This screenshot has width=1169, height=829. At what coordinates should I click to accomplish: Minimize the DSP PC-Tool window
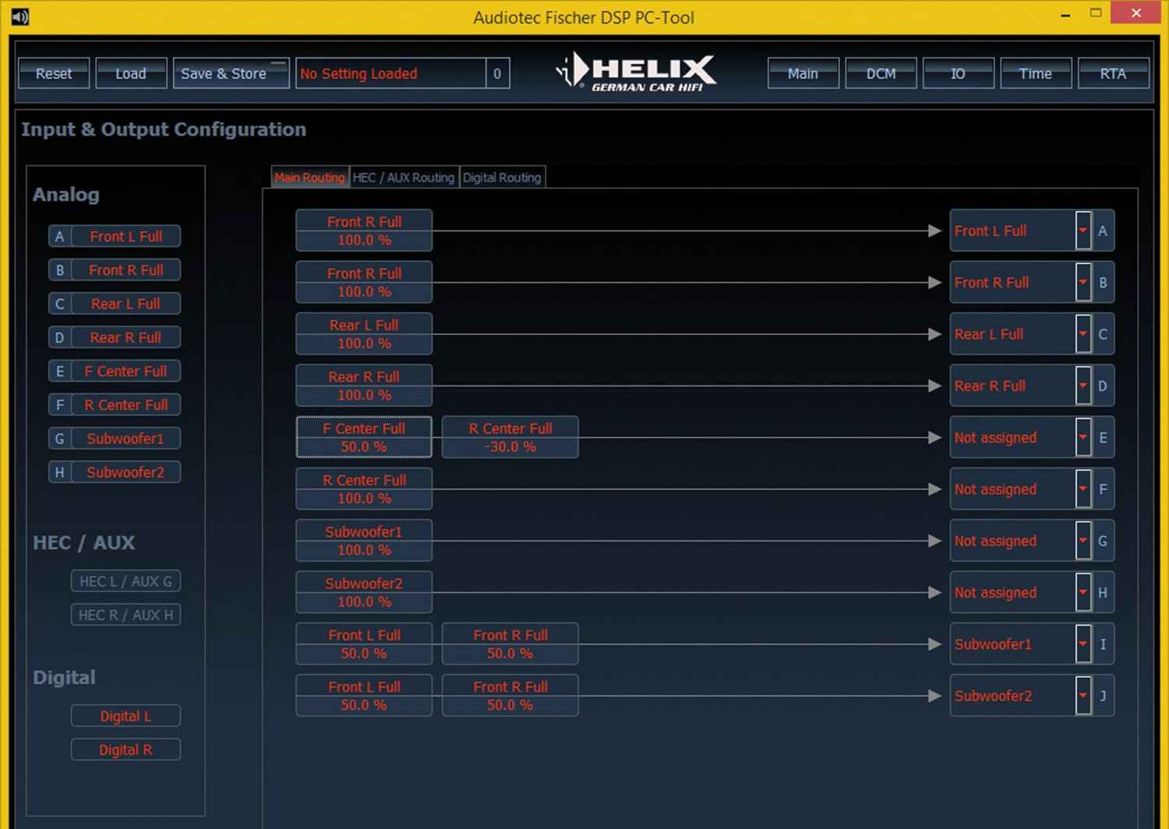click(1065, 14)
